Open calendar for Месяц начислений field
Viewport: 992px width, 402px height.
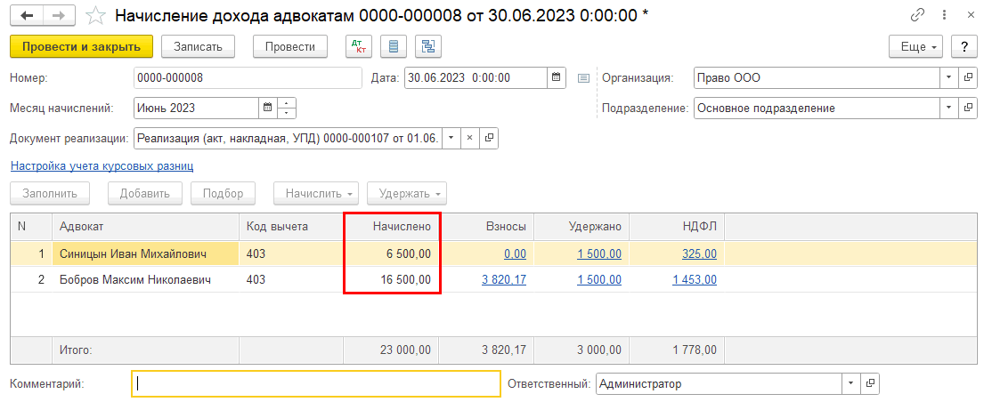pos(267,109)
